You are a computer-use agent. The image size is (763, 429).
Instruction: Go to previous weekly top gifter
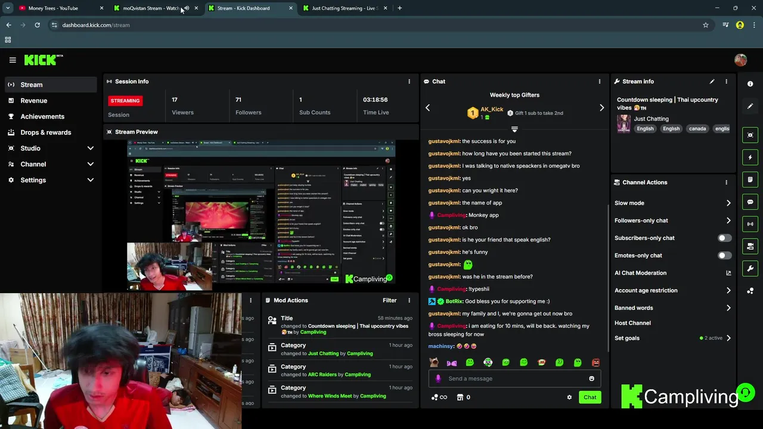click(x=427, y=108)
